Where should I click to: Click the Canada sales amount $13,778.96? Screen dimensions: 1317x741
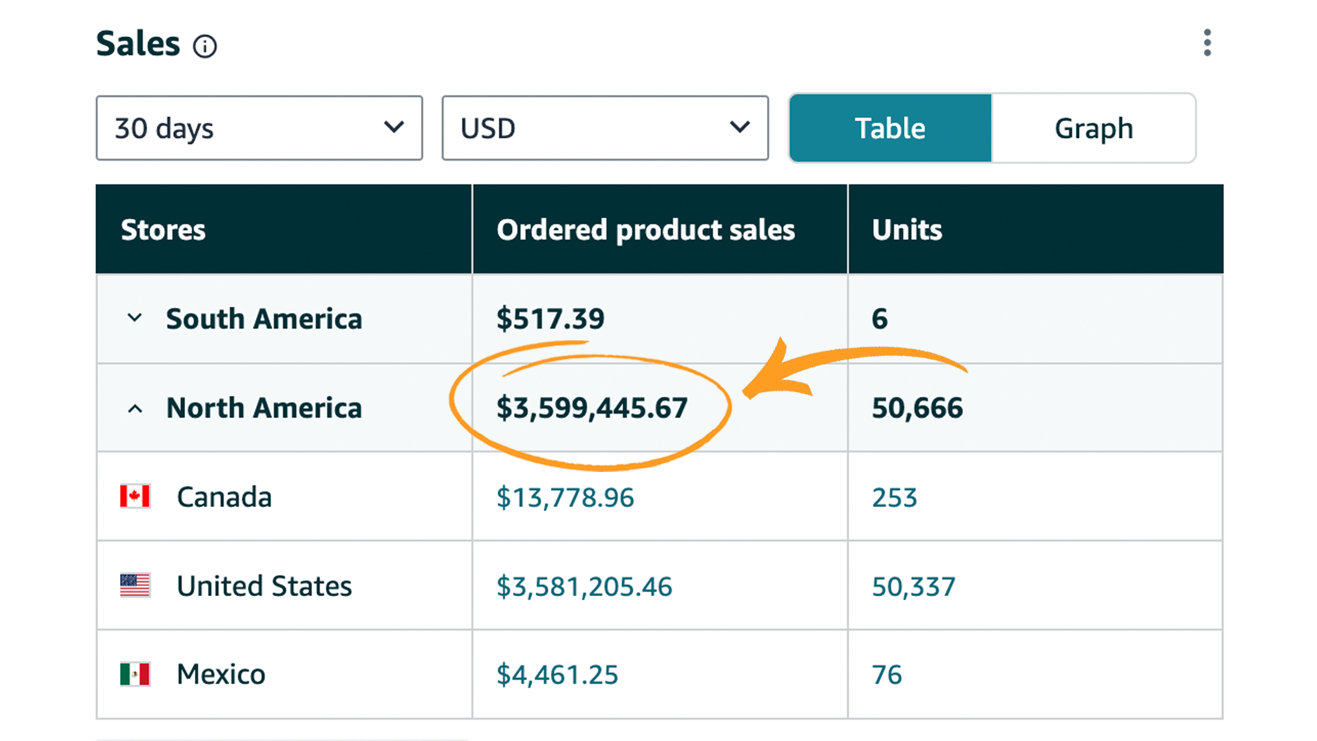coord(565,497)
